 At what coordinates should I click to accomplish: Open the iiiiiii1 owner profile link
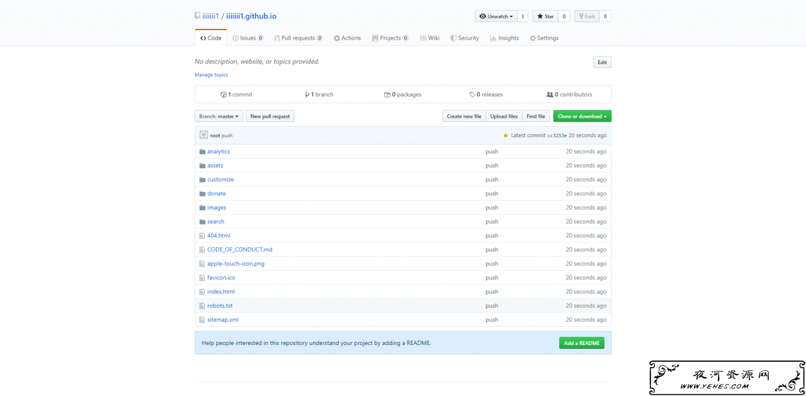(x=210, y=16)
